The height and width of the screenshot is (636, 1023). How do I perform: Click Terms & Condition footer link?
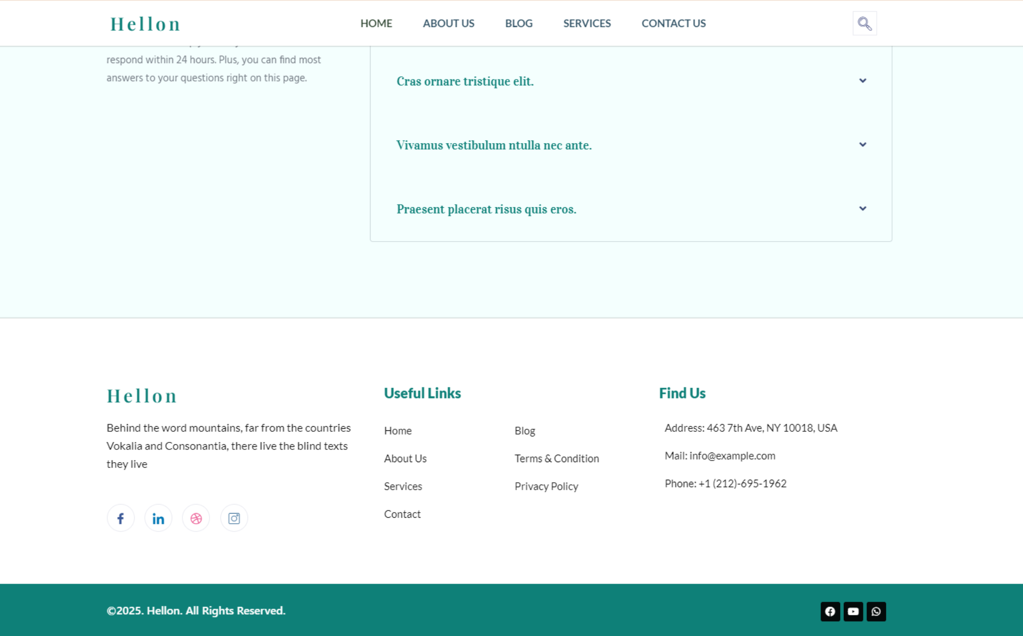[557, 458]
